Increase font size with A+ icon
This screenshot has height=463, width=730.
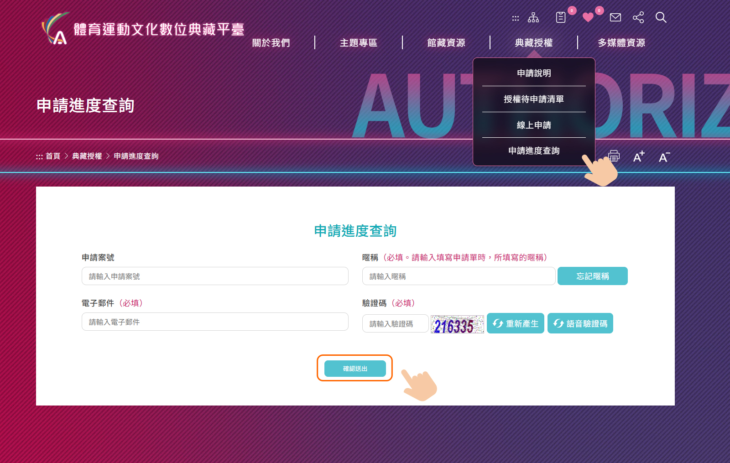(639, 156)
